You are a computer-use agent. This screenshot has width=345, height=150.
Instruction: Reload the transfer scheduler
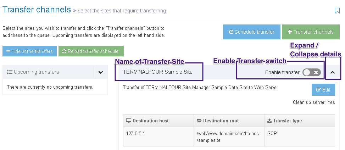[91, 51]
